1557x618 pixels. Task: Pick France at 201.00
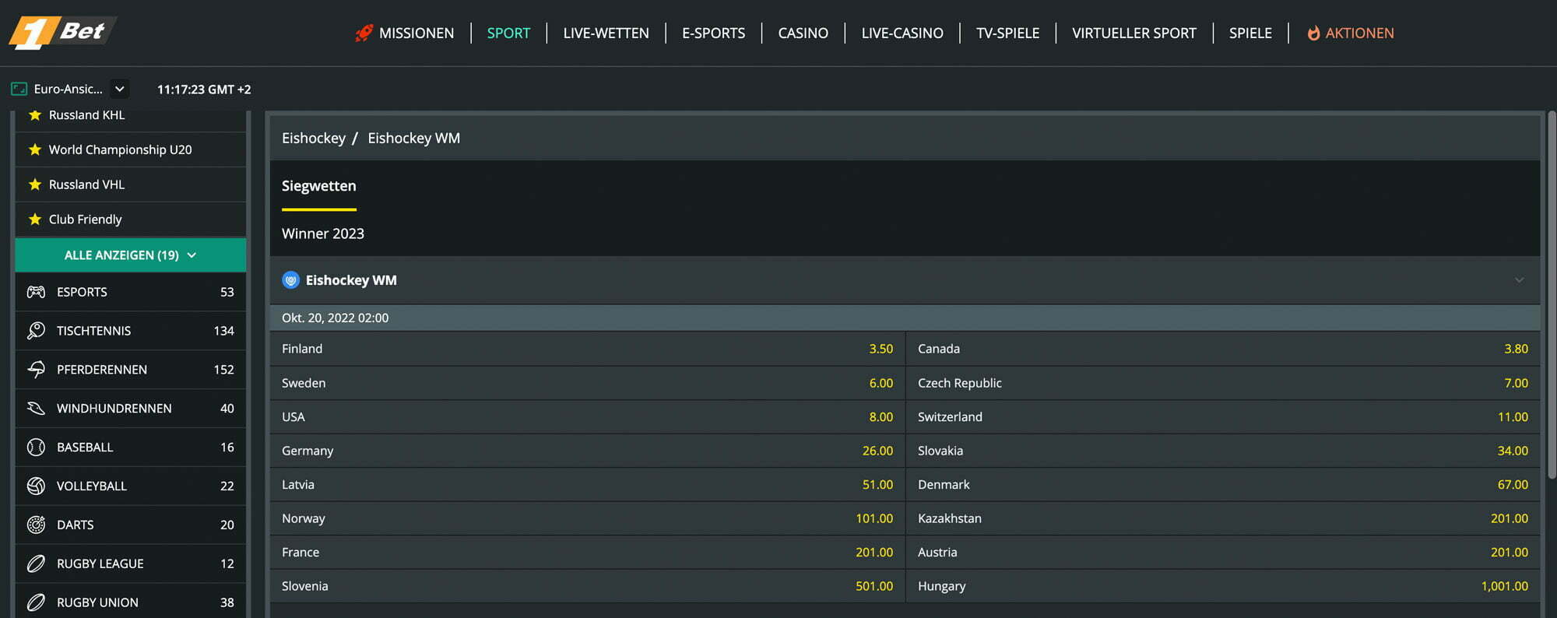pos(587,552)
